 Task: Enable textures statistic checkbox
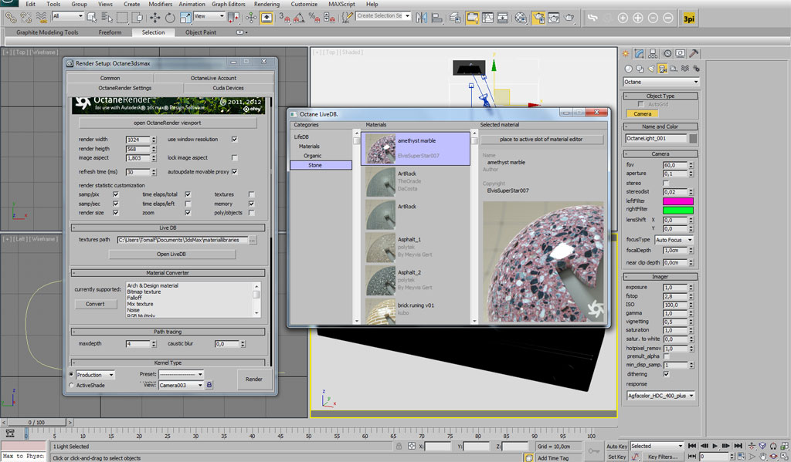251,194
